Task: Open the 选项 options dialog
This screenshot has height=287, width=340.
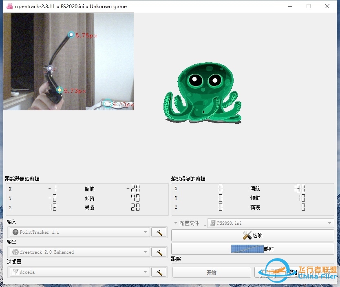Action: click(252, 235)
